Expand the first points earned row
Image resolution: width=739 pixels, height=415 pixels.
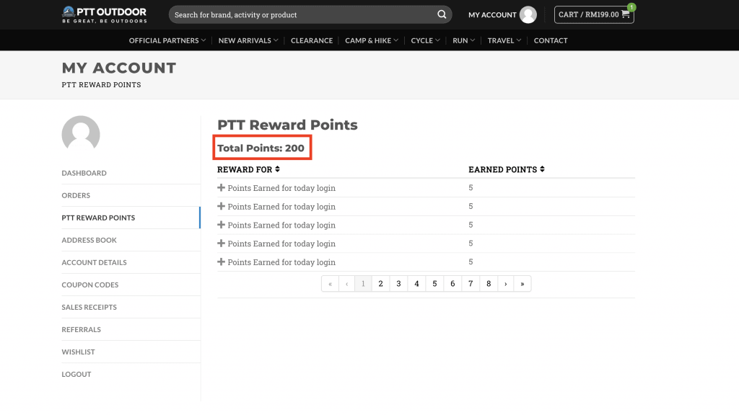[222, 188]
